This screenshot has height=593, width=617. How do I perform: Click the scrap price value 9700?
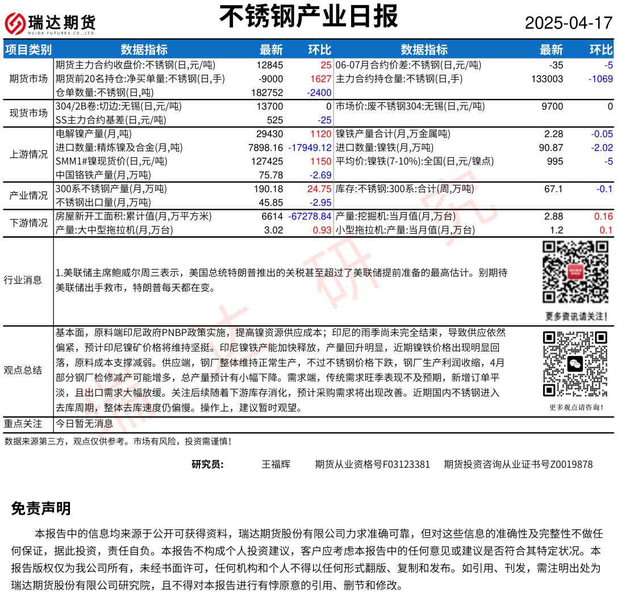552,106
